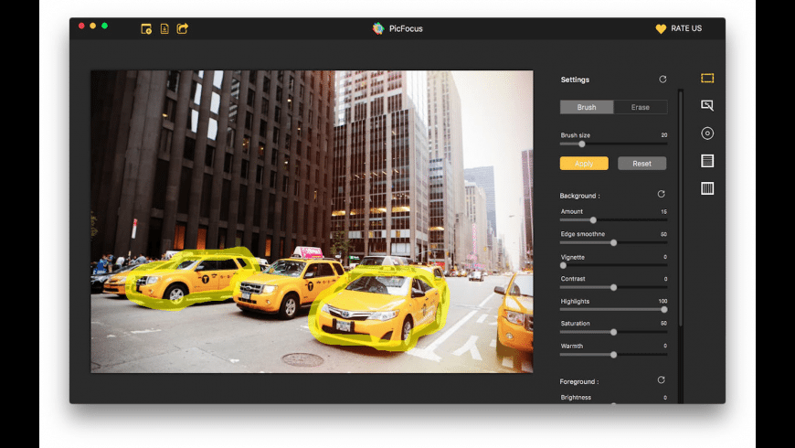Click the Highlights slider handle
Screen dimensions: 795x448
click(664, 310)
